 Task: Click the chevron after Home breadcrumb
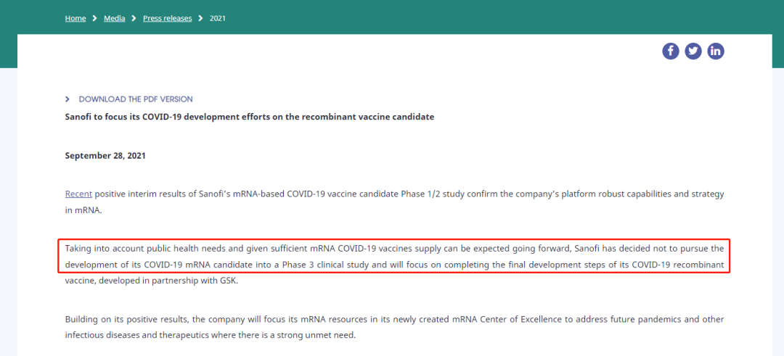coord(95,18)
